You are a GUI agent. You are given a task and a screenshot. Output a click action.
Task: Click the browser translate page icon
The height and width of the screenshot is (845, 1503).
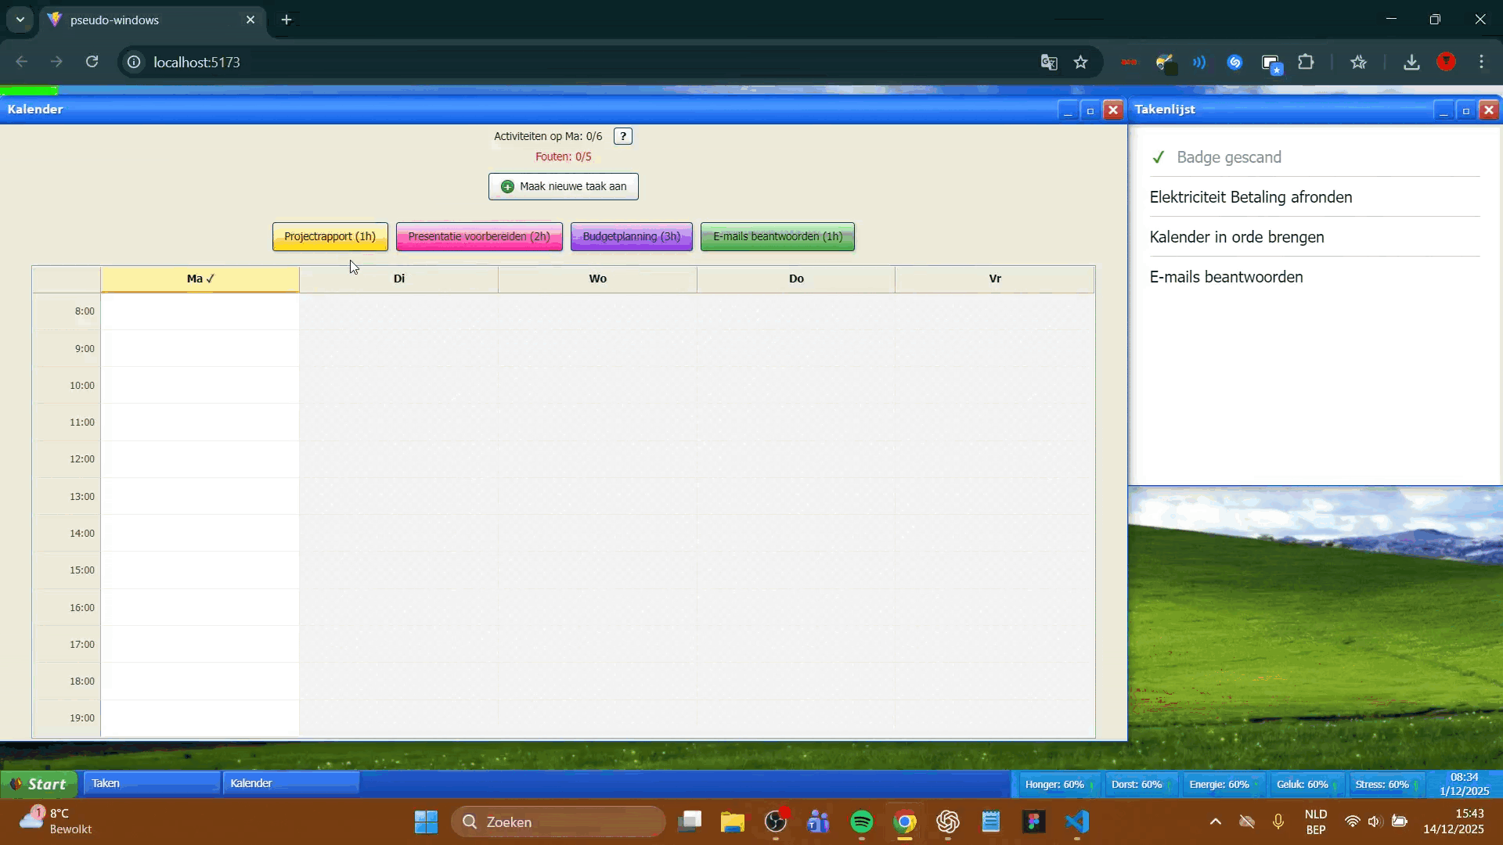pyautogui.click(x=1049, y=63)
